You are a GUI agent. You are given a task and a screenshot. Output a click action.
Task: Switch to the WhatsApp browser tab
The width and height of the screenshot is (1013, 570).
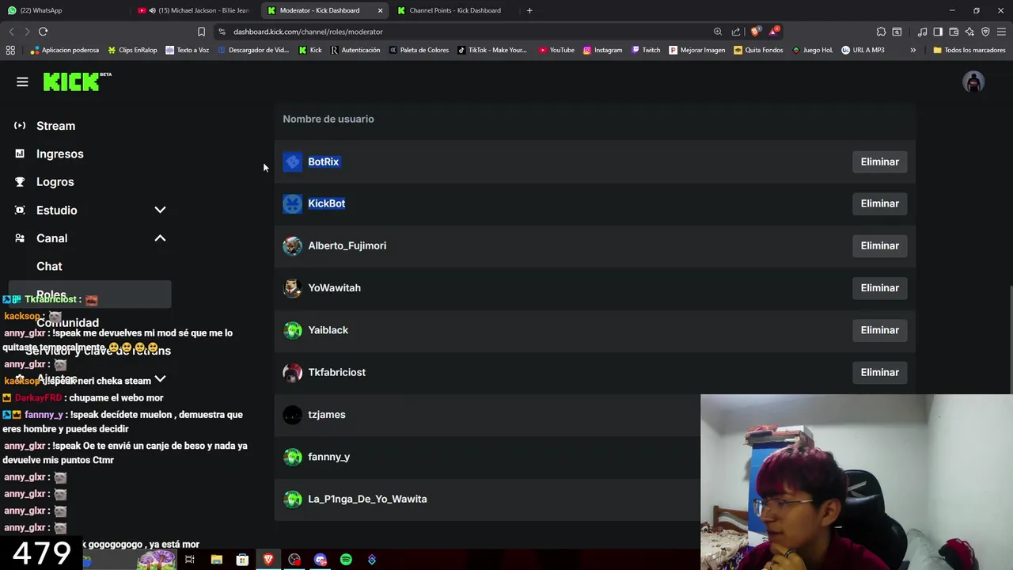(x=63, y=10)
